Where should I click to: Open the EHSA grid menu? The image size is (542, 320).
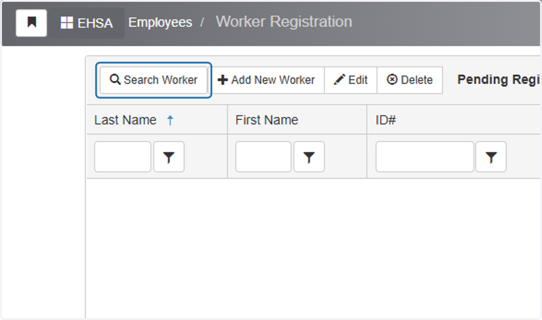87,23
